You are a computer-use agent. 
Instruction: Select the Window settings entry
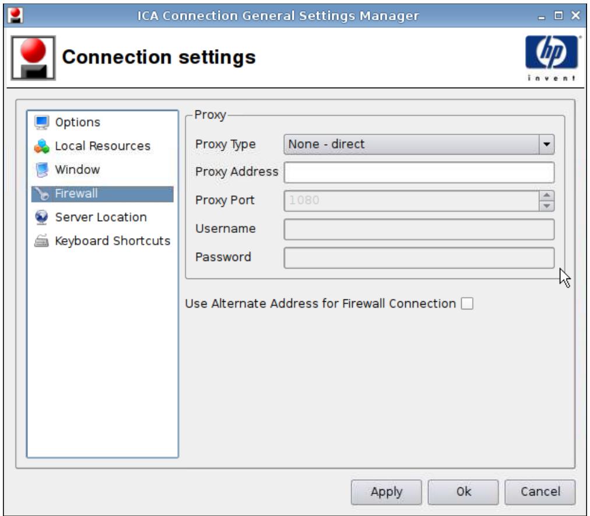103,170
